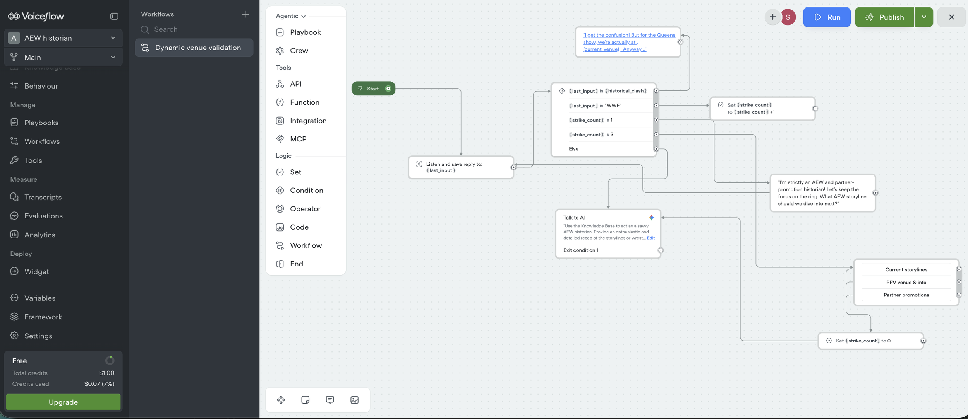
Task: Collapse the sidebar with the panel toggle icon
Action: point(114,16)
